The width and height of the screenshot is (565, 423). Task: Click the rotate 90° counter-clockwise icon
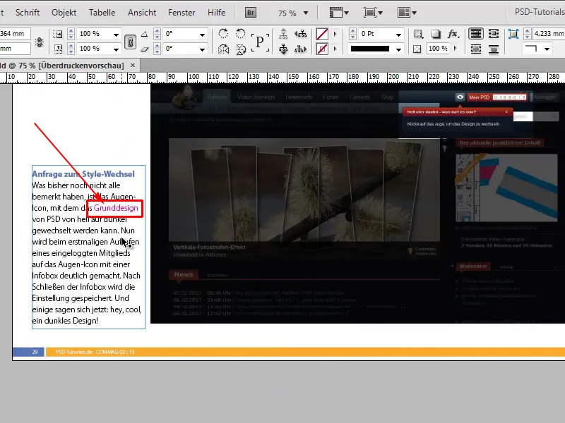(241, 34)
